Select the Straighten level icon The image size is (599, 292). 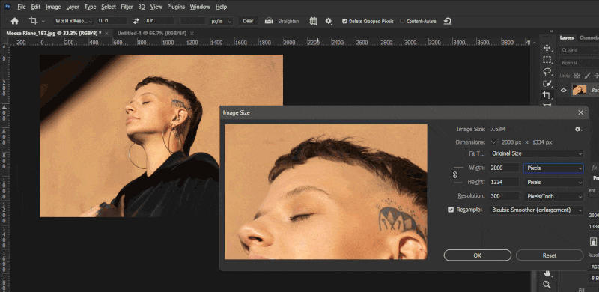(269, 21)
